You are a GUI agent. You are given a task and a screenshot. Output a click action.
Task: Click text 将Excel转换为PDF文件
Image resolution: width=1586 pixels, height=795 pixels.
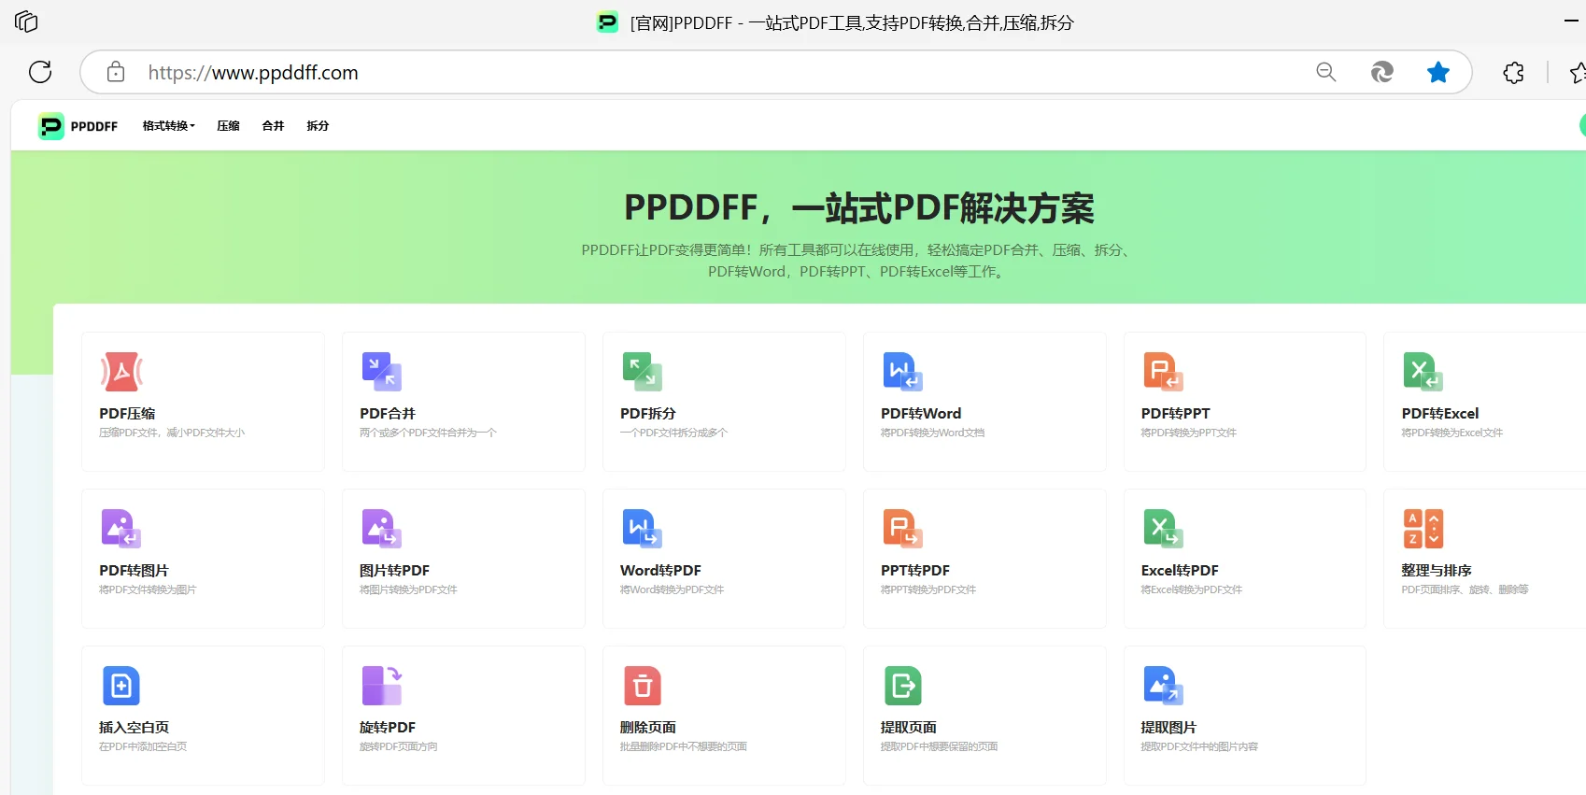[x=1192, y=589]
